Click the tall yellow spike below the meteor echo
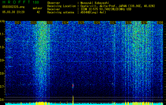The height and width of the screenshot is (105, 166). coord(73,100)
